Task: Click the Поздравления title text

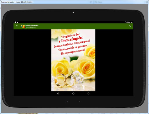Action: point(32,26)
